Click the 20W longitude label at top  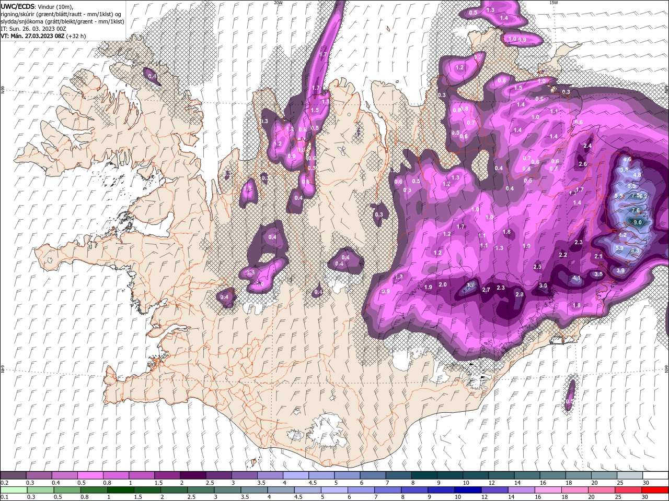pyautogui.click(x=278, y=3)
